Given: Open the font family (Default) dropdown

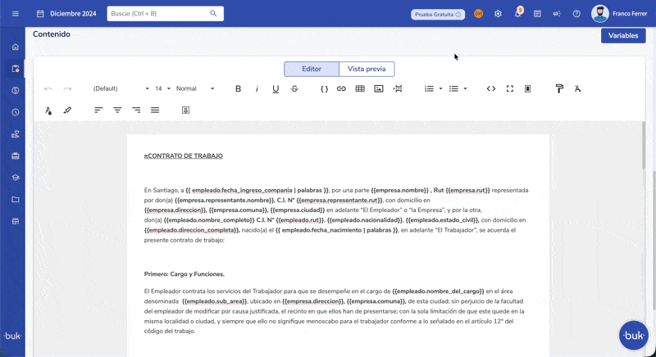Looking at the screenshot, I should point(121,88).
